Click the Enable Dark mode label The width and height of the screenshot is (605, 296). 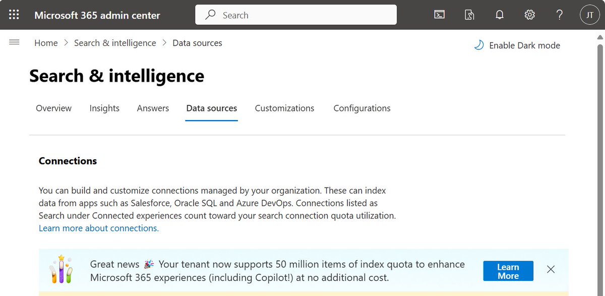tap(524, 45)
